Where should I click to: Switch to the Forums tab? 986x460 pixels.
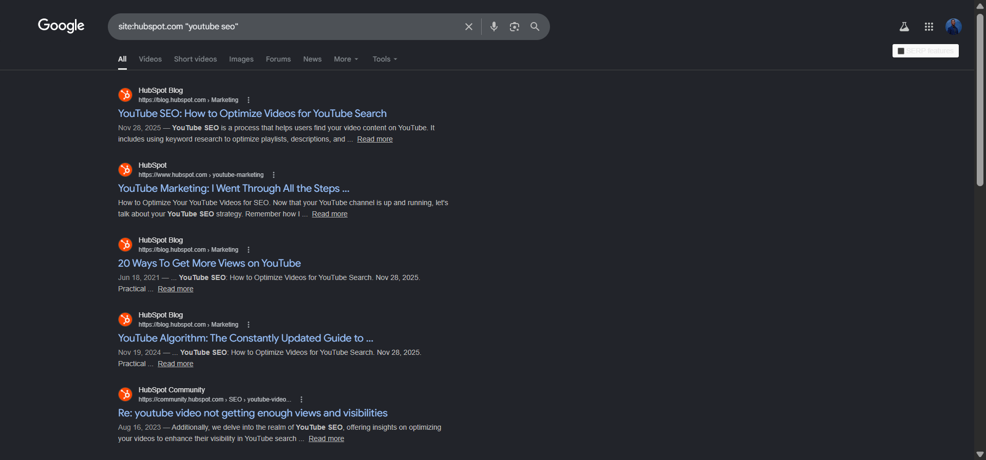coord(278,59)
